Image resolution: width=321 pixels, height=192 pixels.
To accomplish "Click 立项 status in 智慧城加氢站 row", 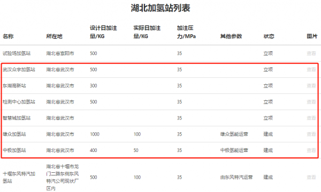I will pos(268,118).
